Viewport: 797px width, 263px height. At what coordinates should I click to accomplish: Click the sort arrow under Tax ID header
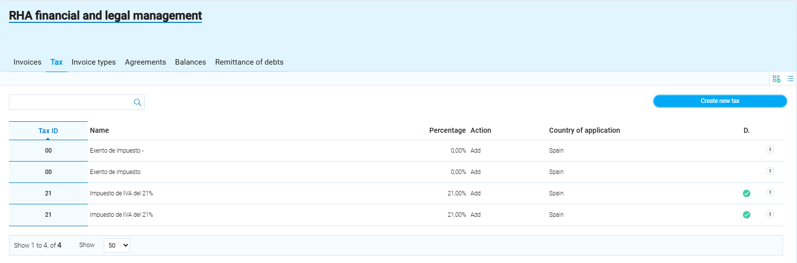pos(48,139)
